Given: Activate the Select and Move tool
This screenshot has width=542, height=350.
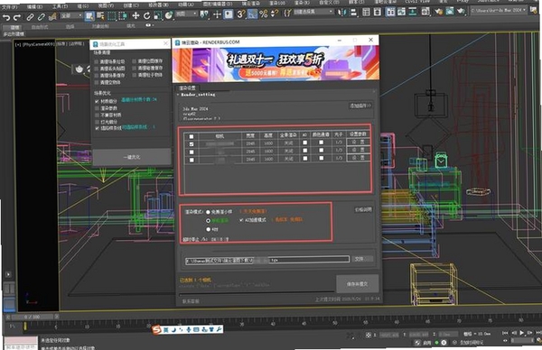Looking at the screenshot, I should pos(135,15).
